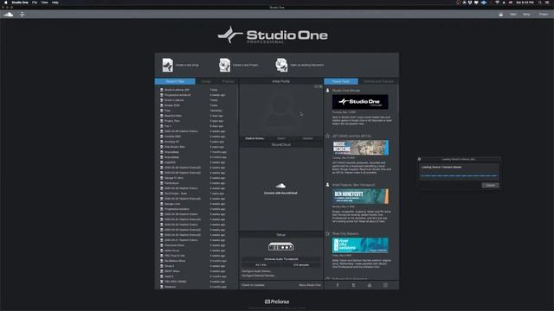The image size is (554, 311).
Task: Select the Demos and Tutorials tab
Action: click(378, 81)
